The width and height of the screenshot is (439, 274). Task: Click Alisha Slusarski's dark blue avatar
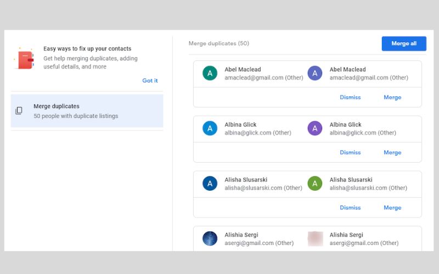pyautogui.click(x=210, y=184)
